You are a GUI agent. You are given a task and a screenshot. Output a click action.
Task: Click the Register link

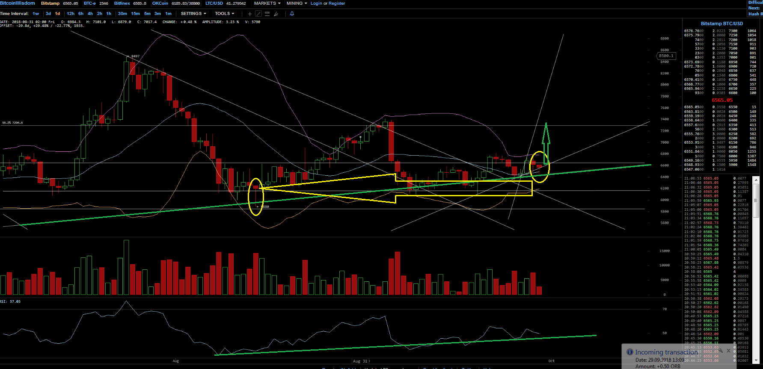point(337,3)
